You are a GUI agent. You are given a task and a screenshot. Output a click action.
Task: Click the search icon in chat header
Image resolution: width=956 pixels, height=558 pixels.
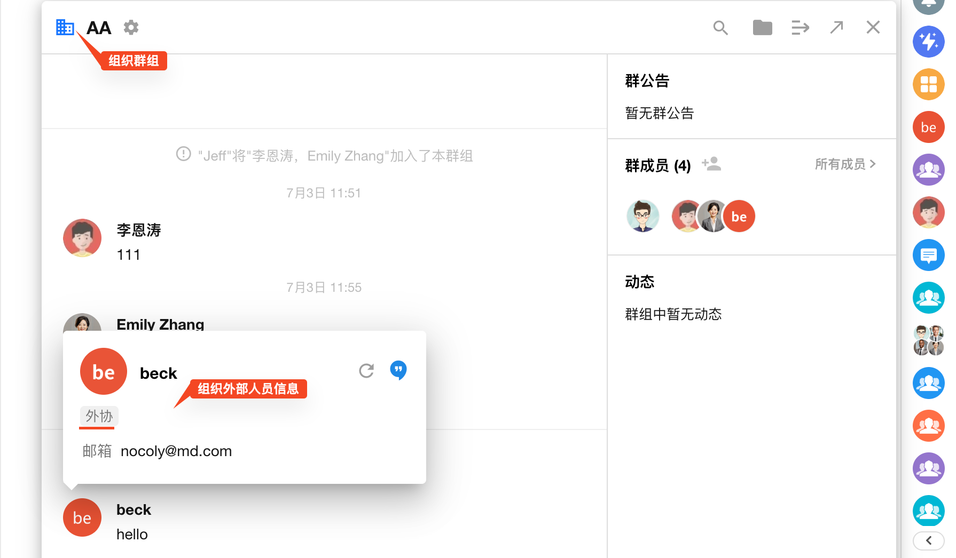[720, 28]
